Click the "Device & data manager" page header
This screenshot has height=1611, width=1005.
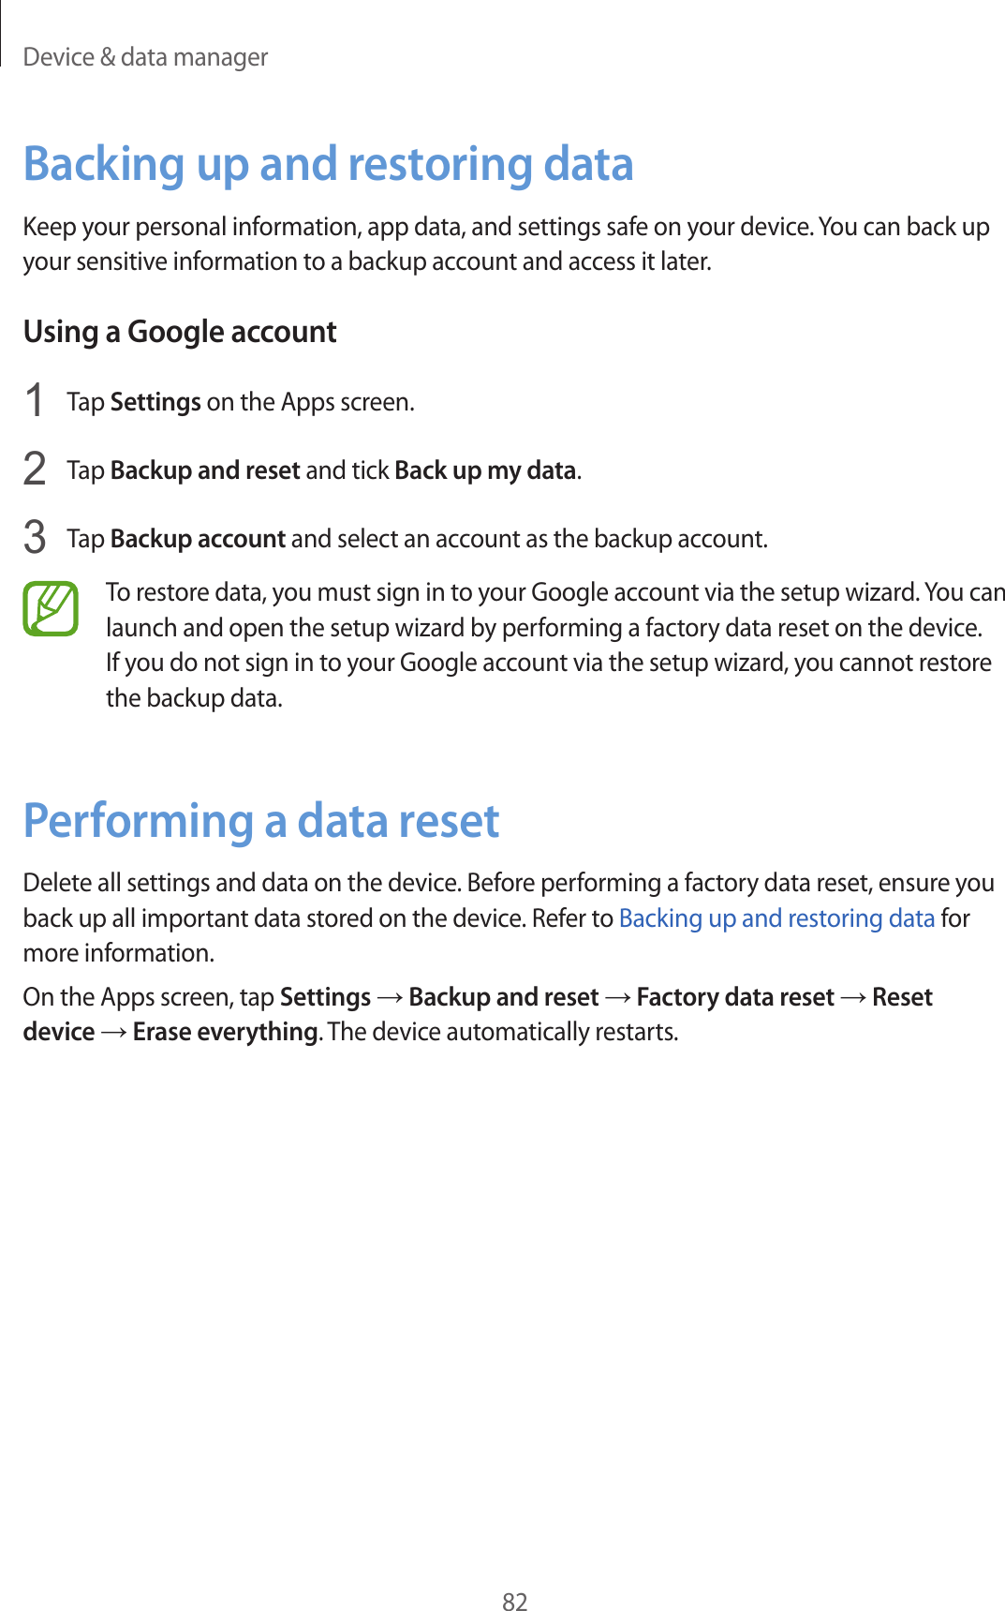(145, 57)
